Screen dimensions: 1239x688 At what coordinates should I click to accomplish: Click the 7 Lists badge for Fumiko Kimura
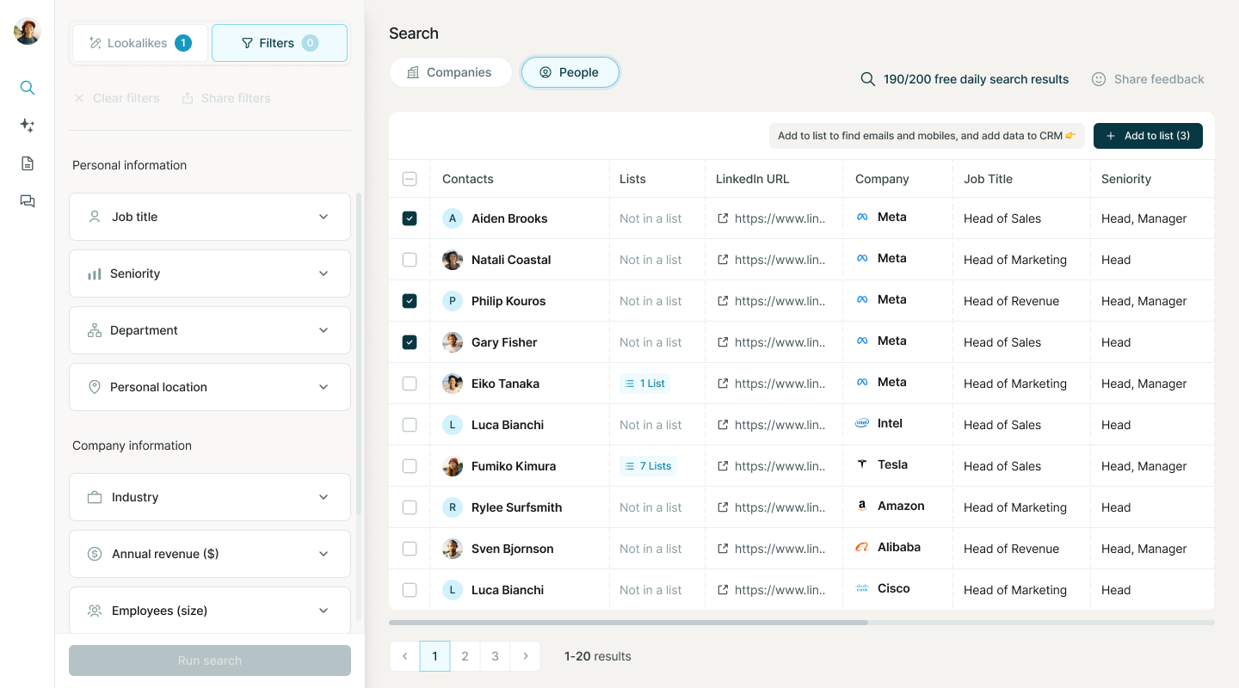648,466
